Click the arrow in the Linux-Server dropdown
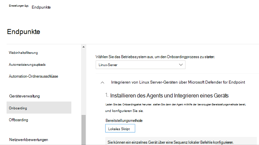 click(180, 65)
